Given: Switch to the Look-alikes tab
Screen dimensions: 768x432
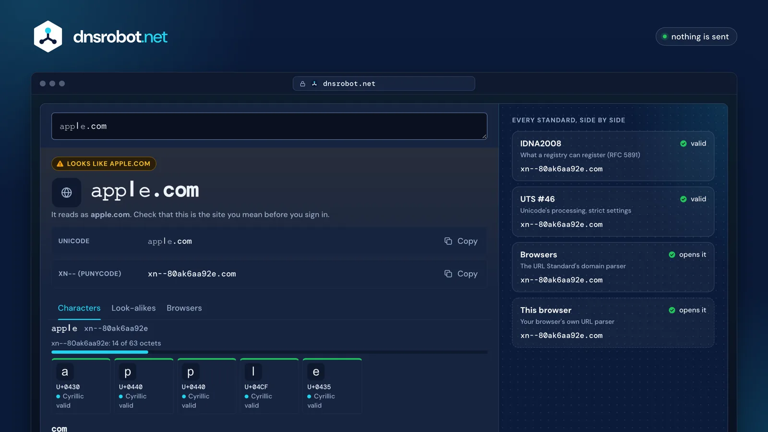Looking at the screenshot, I should point(133,308).
